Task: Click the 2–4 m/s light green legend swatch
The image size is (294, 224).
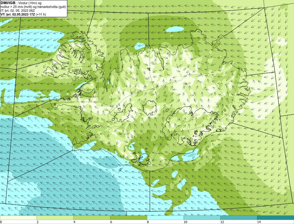Action: click(x=55, y=218)
